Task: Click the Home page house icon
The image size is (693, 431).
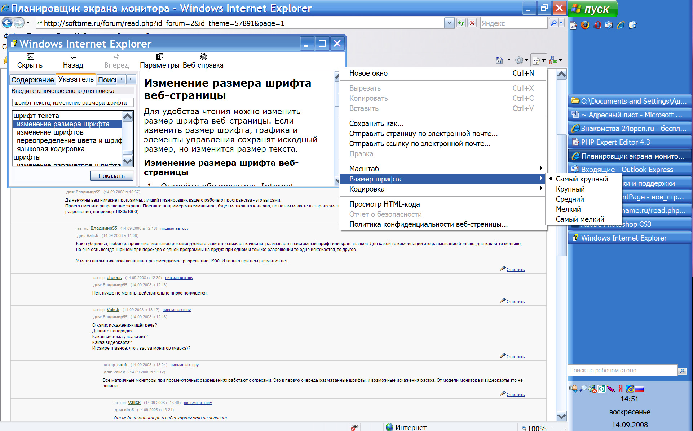Action: (x=499, y=60)
